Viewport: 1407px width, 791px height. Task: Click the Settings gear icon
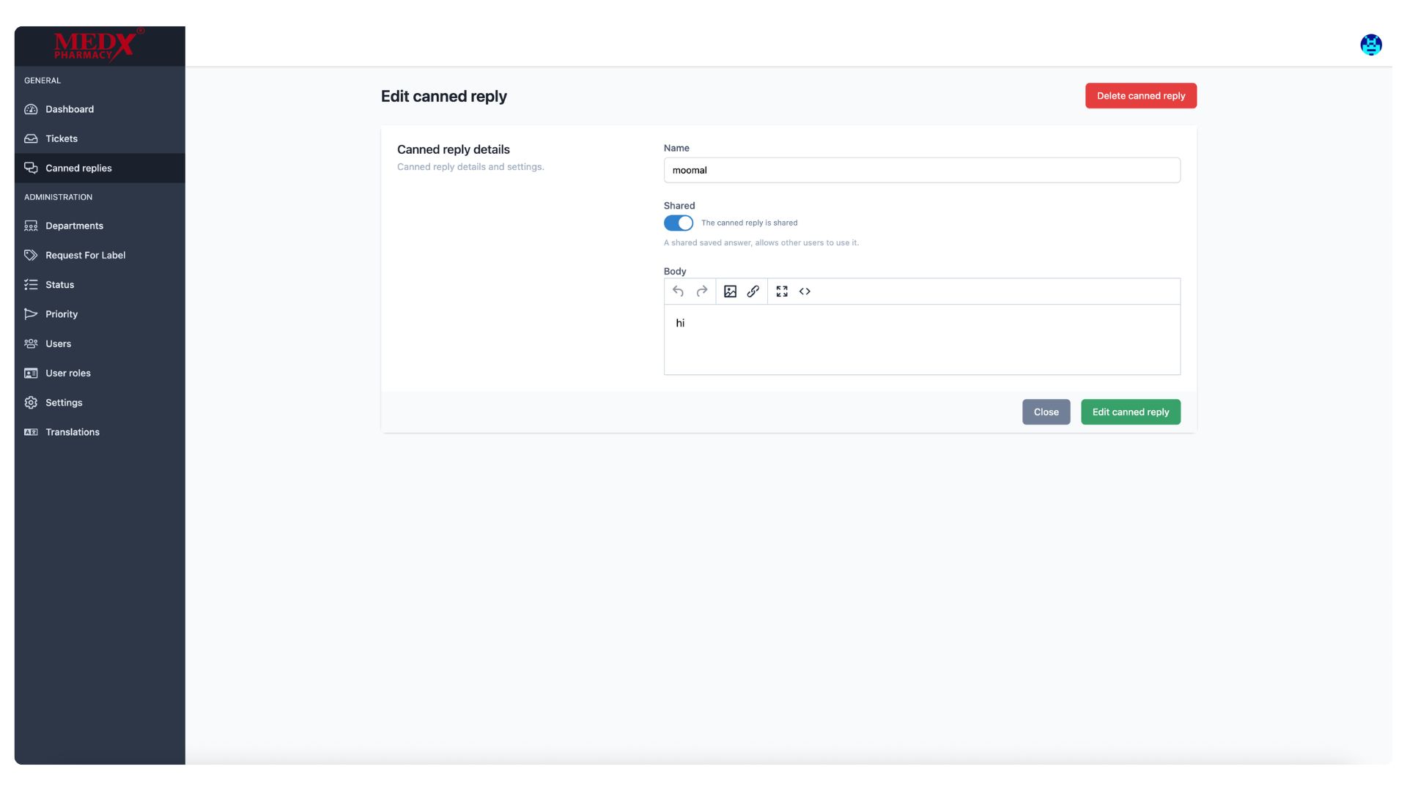(31, 402)
